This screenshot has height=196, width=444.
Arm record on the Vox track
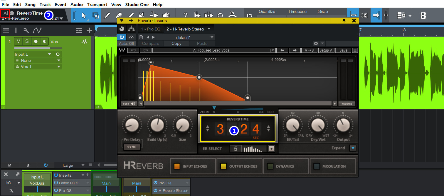(x=36, y=42)
